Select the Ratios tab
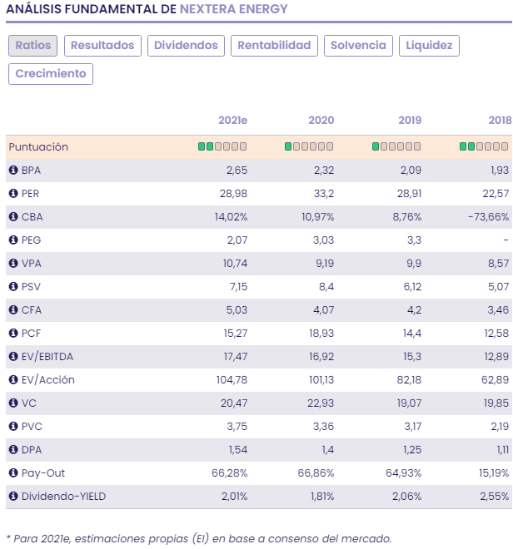The image size is (513, 549). pyautogui.click(x=33, y=46)
